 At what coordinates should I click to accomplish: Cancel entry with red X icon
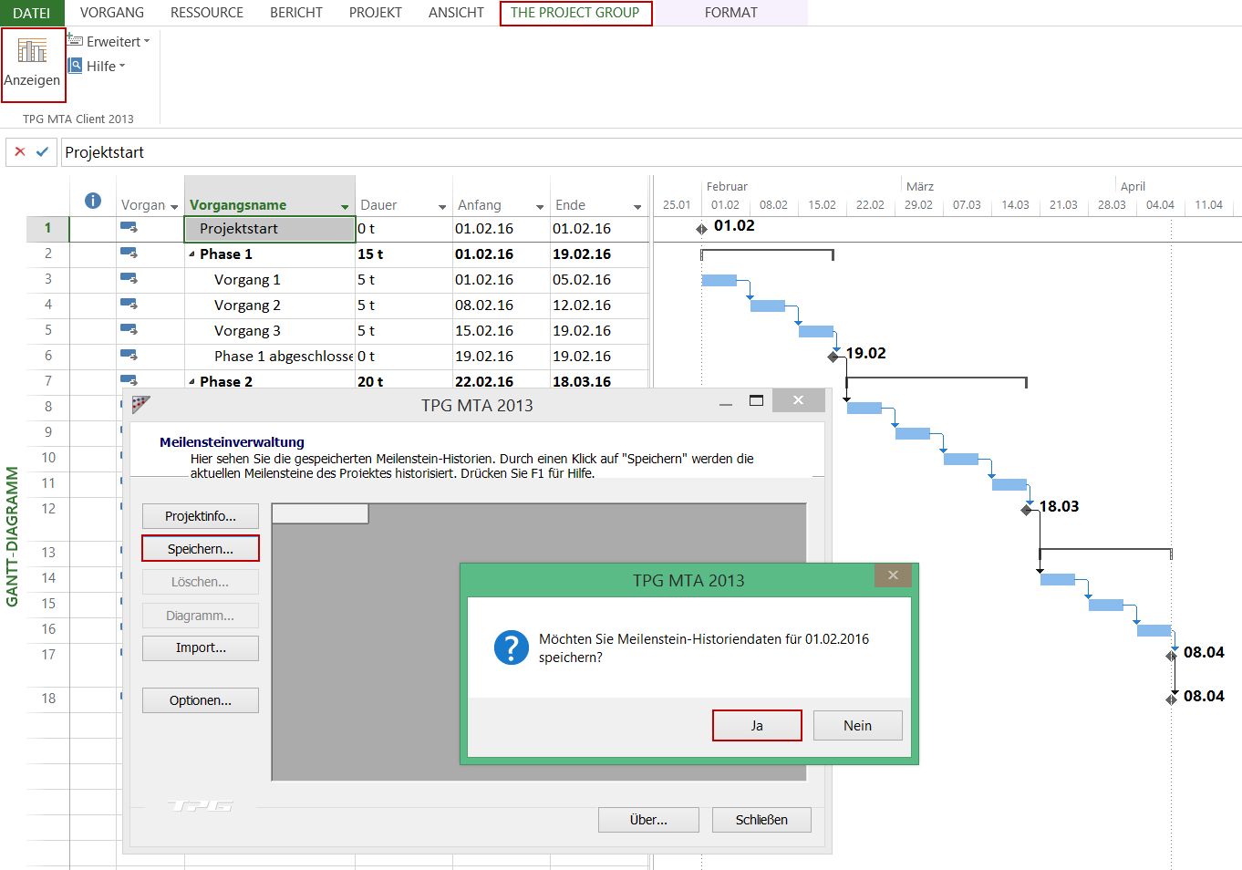pos(20,151)
